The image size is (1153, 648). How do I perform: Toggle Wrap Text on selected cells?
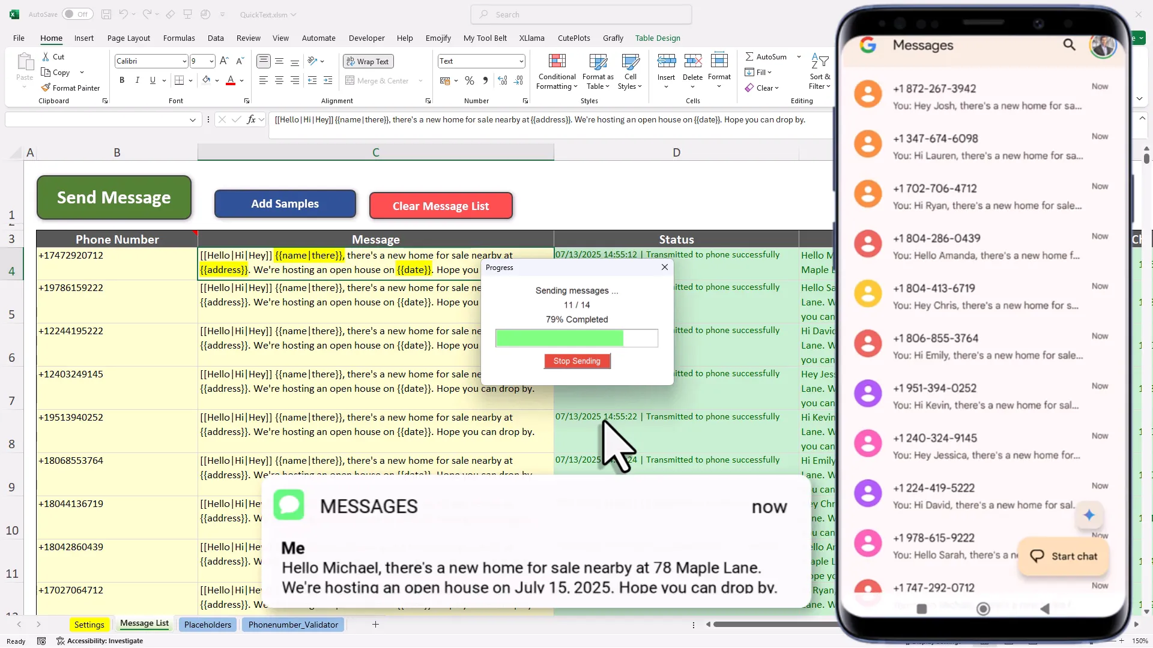[x=368, y=61]
